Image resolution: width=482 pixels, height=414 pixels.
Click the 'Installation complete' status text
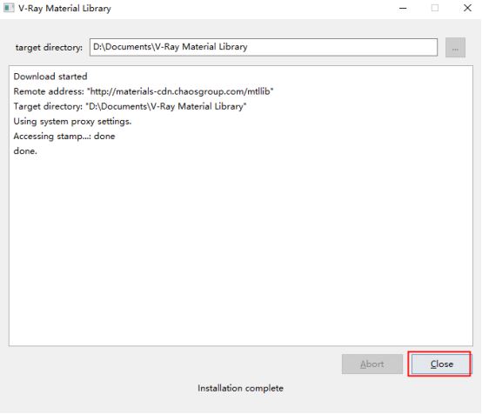240,388
